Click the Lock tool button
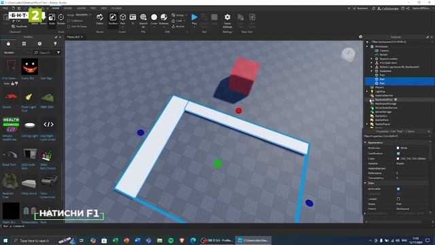This screenshot has width=435, height=245. (177, 21)
